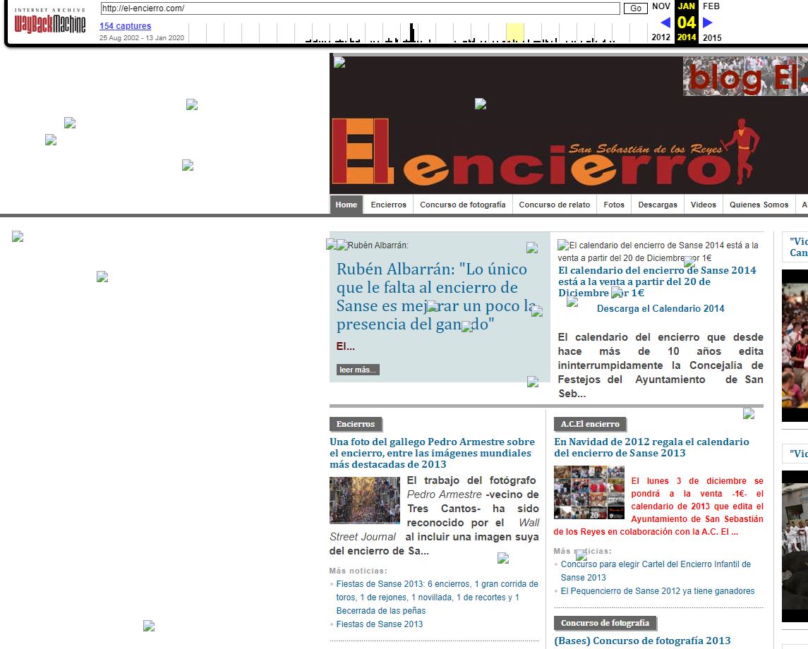Open Fiestas de Sanse 2013 news link
The width and height of the screenshot is (808, 649).
point(379,624)
